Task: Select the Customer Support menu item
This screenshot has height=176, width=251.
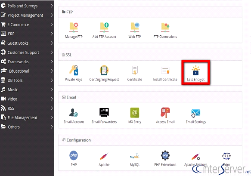Action: (27, 52)
